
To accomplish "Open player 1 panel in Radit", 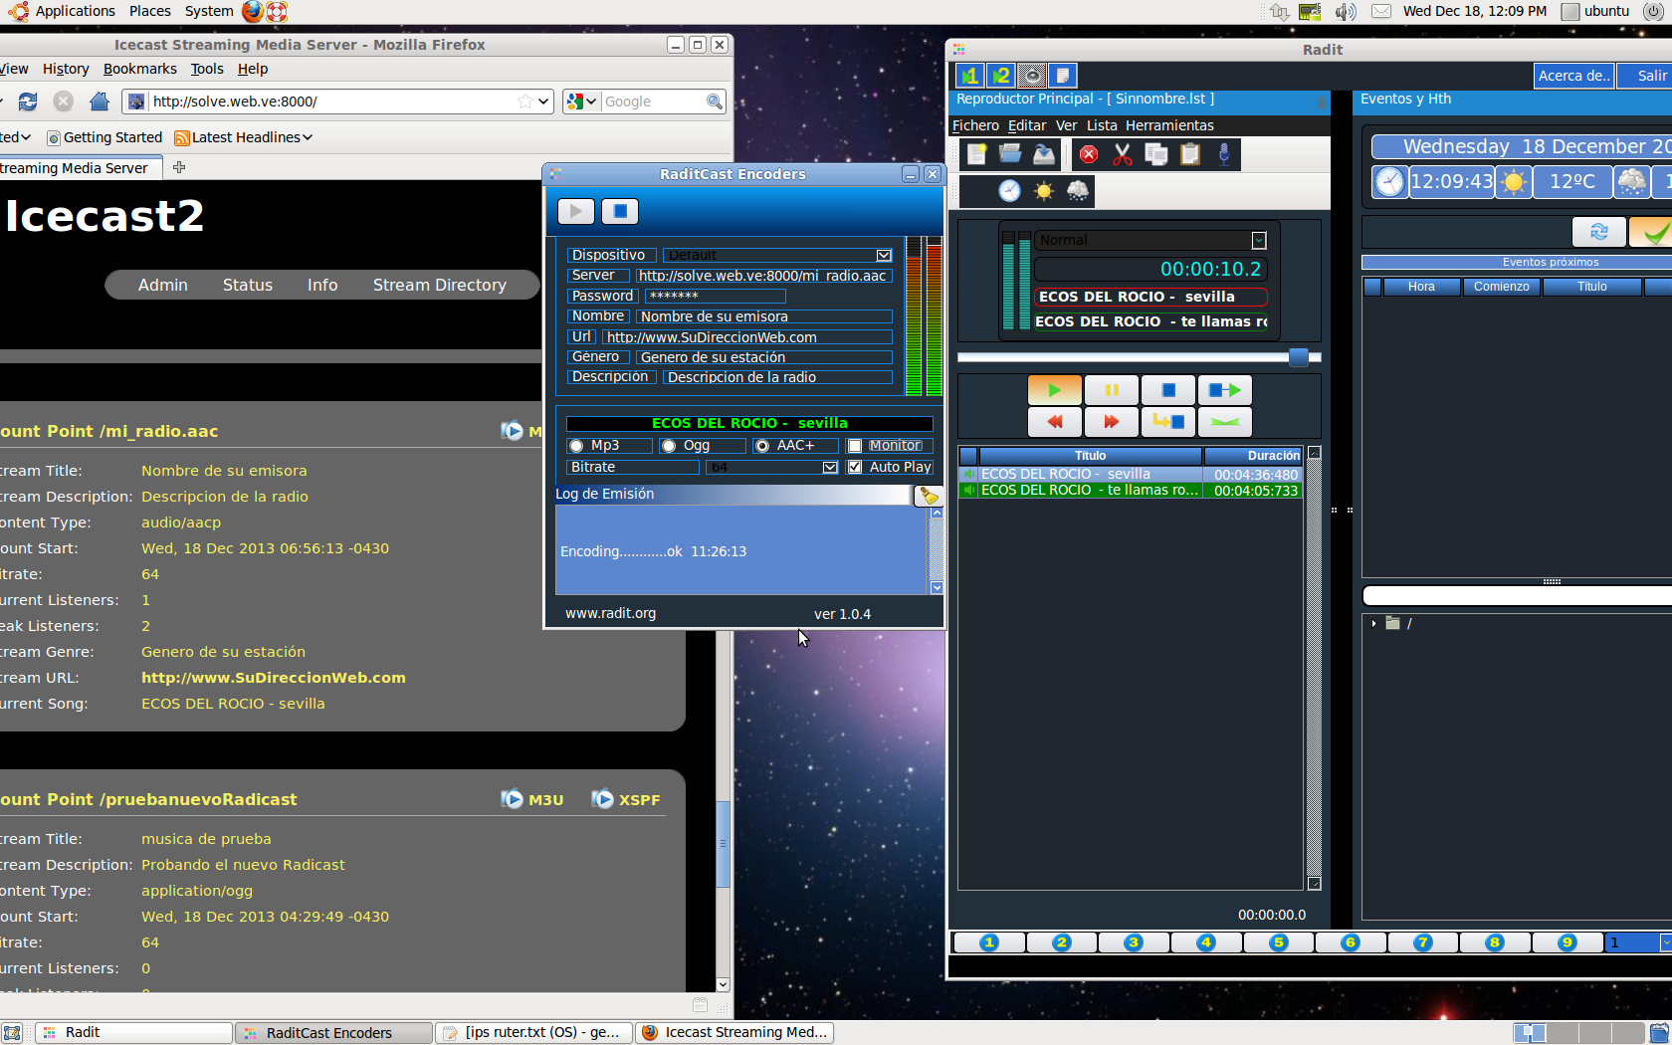I will [970, 76].
